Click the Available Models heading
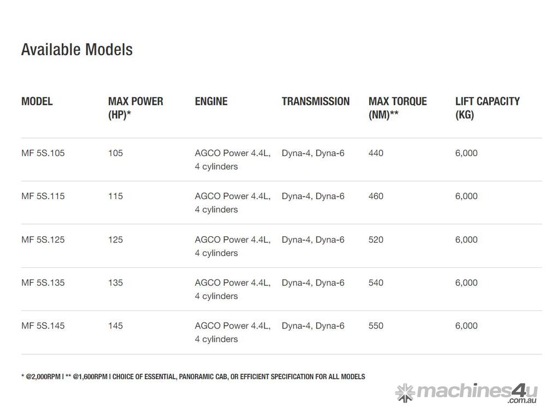This screenshot has width=559, height=419. click(77, 50)
